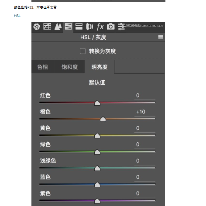Open the HSL panel flyout menu
This screenshot has height=206, width=206.
point(161,37)
